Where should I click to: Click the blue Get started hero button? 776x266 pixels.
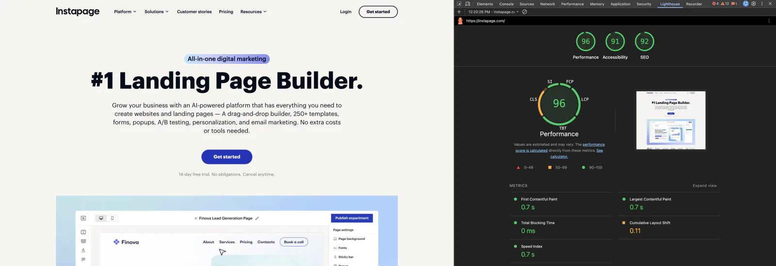pos(227,157)
